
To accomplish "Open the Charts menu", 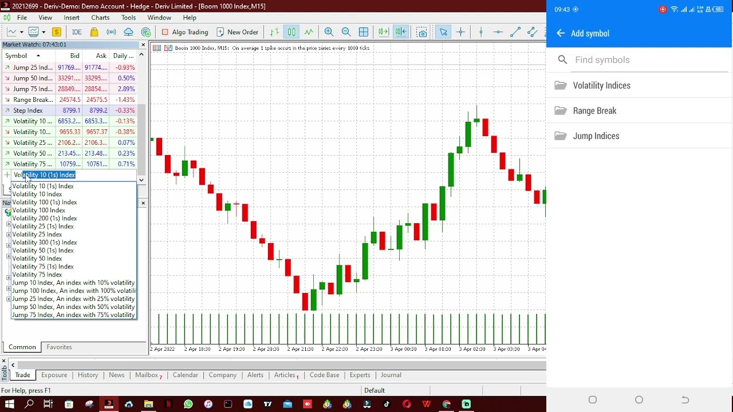I will [100, 18].
